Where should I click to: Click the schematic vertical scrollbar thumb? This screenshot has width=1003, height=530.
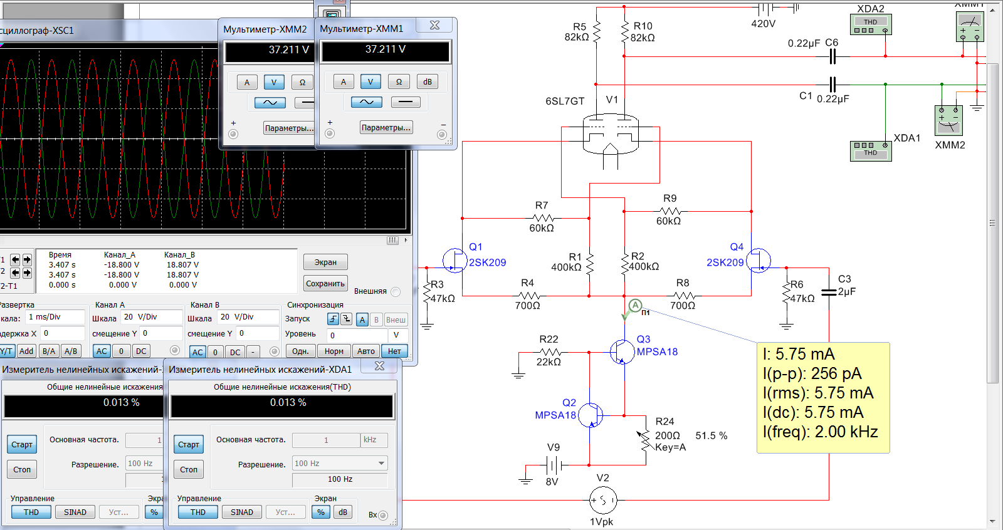[x=992, y=222]
